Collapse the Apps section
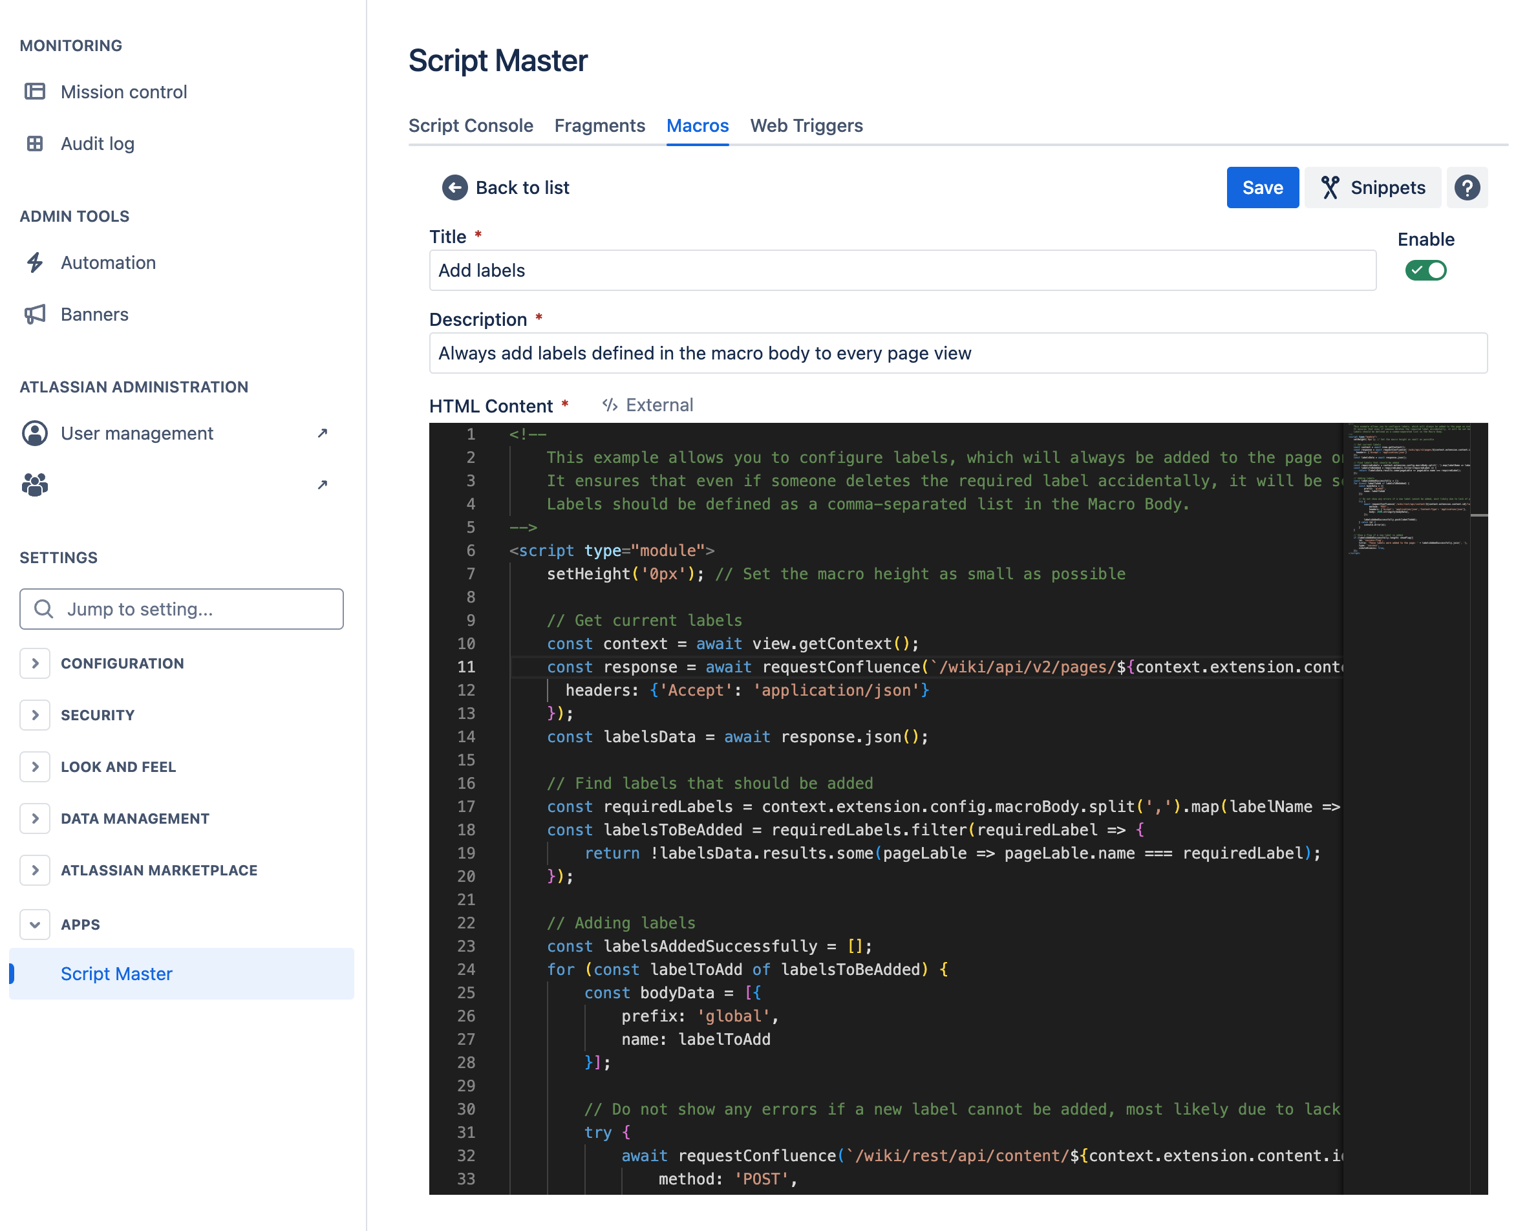1527x1231 pixels. point(35,925)
